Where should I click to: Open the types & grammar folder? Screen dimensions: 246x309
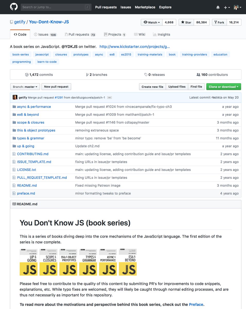pos(31,138)
